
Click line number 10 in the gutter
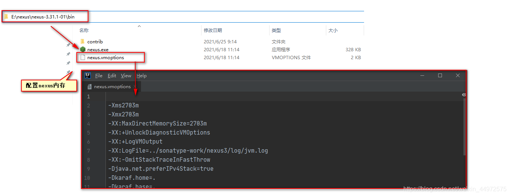point(87,178)
